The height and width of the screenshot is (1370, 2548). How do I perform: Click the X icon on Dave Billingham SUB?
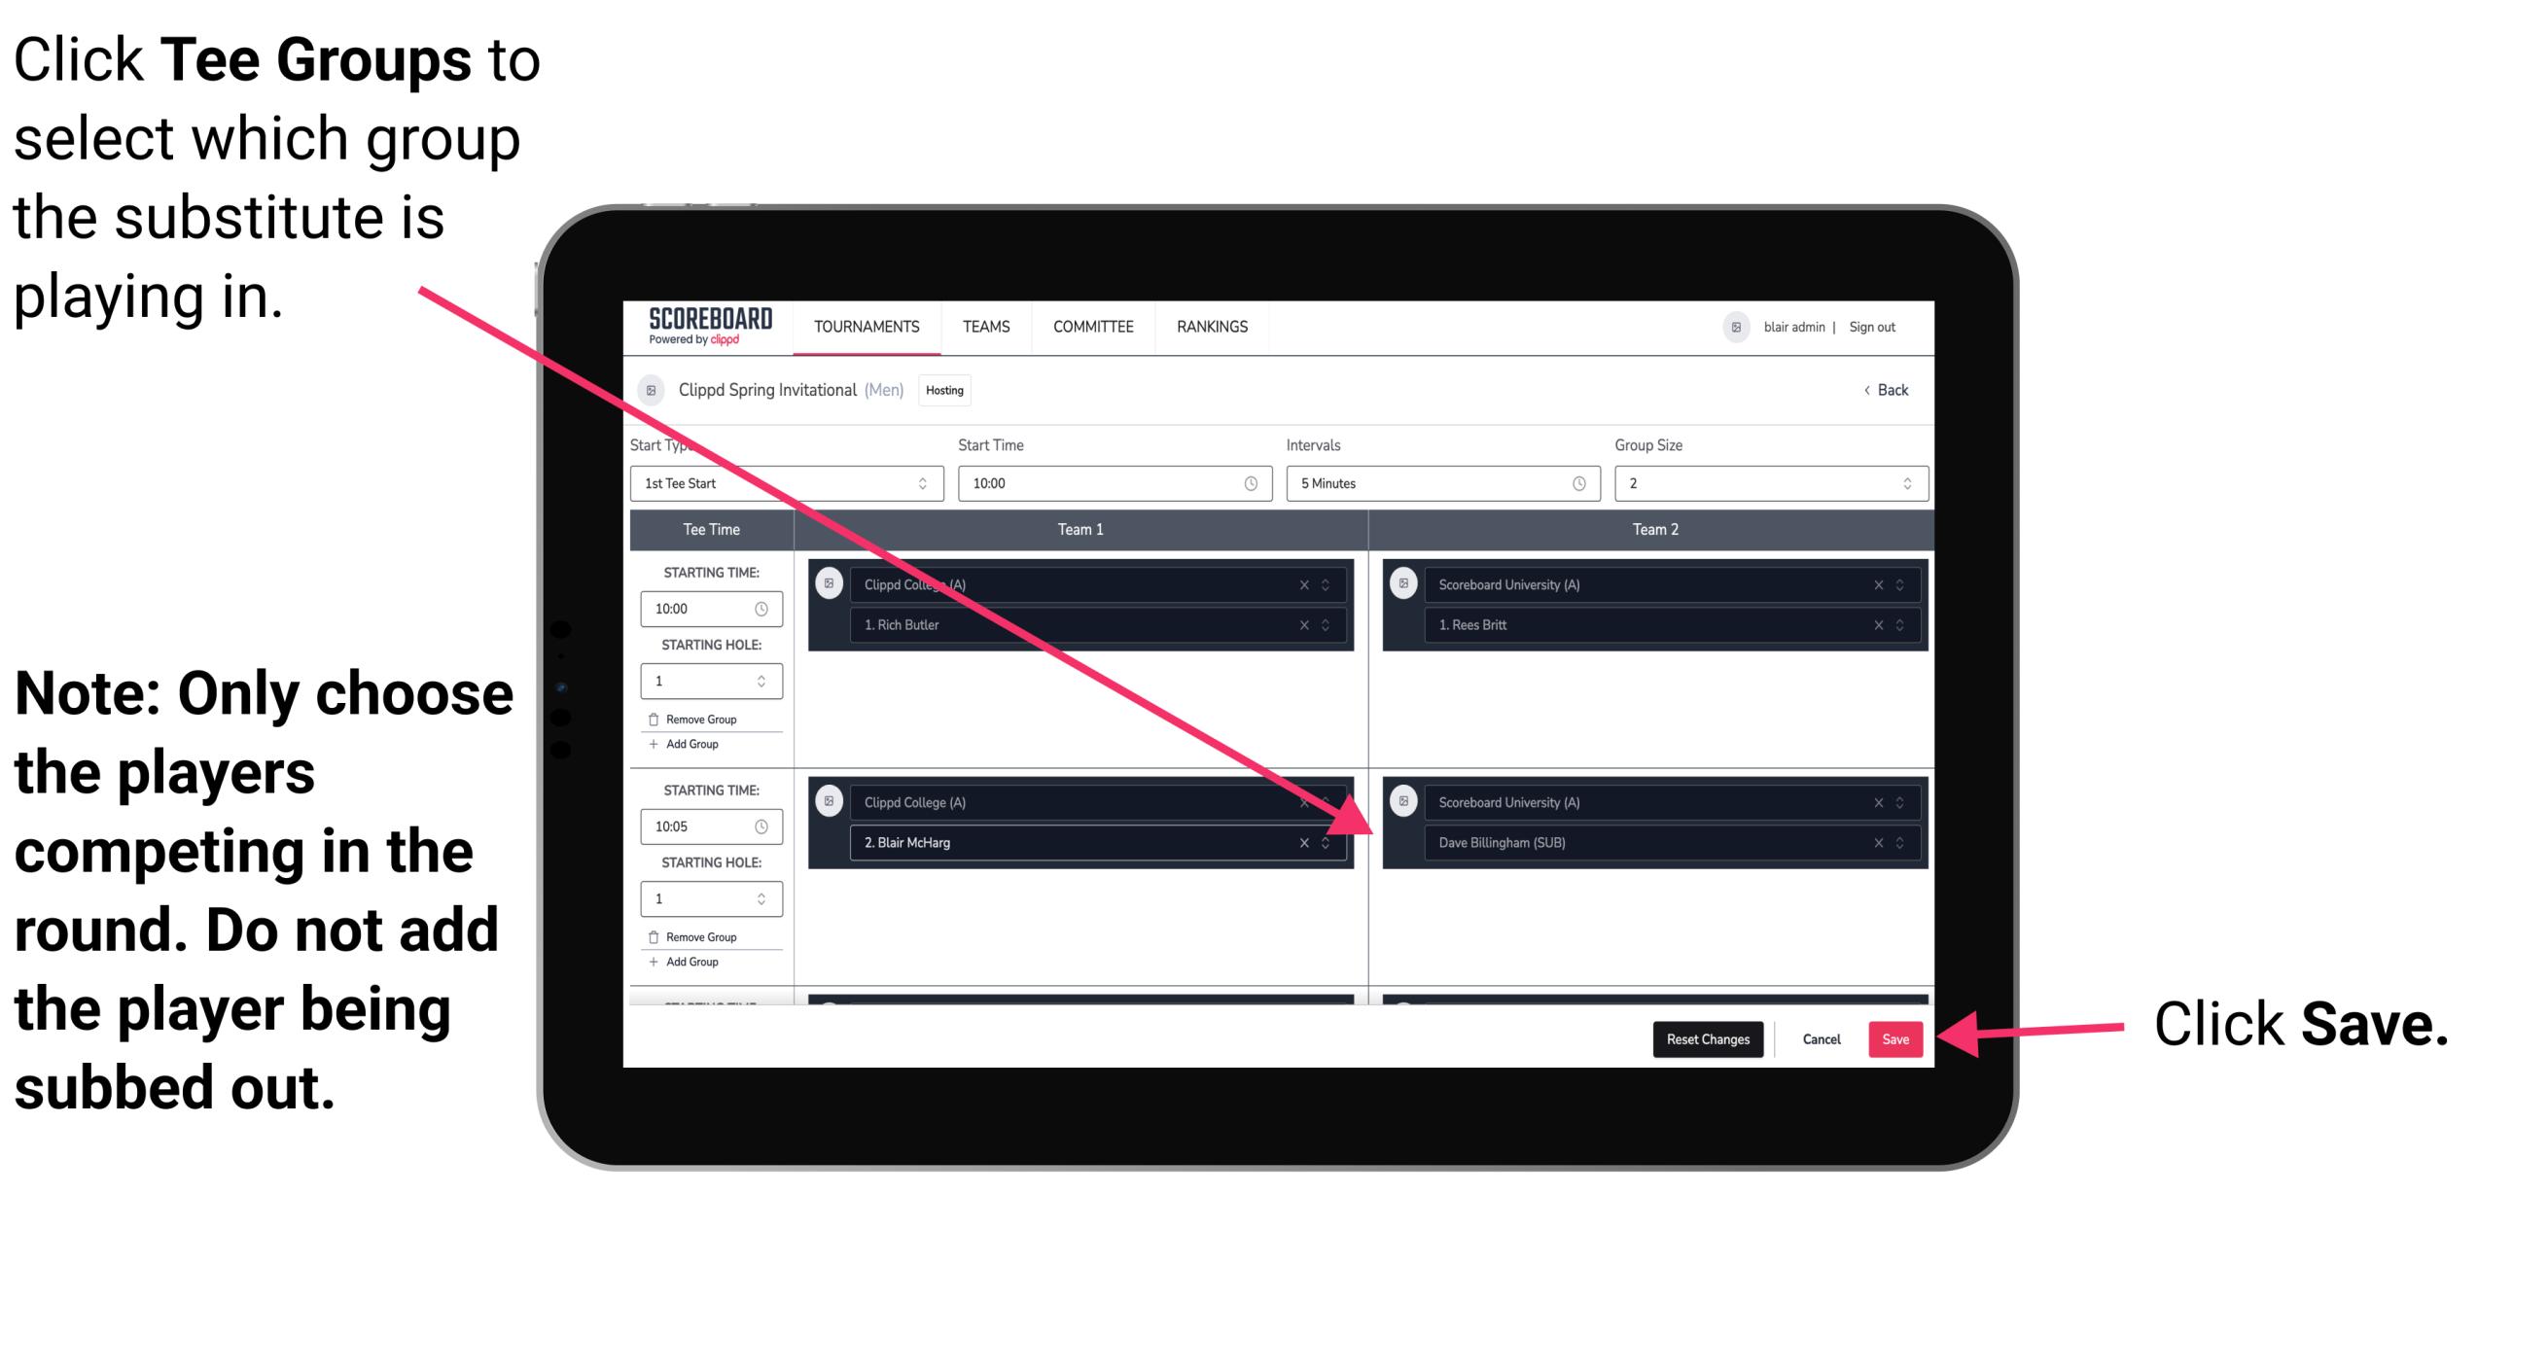pos(1875,844)
